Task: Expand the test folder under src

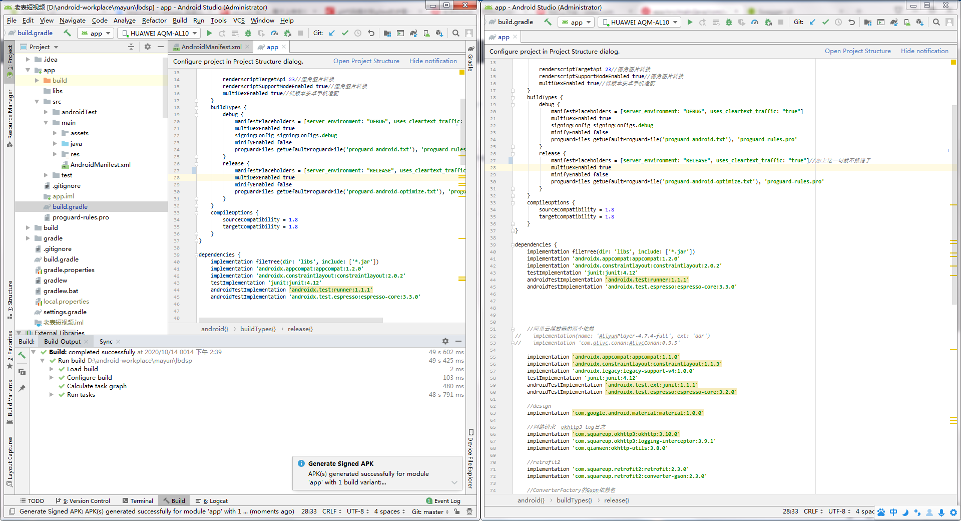Action: click(46, 175)
